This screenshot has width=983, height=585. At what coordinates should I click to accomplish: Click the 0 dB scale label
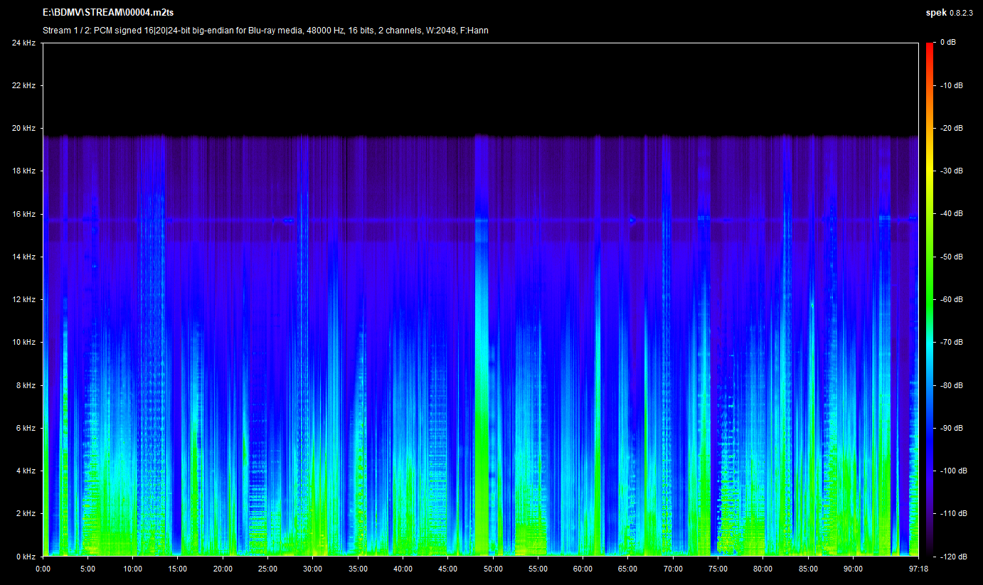(947, 43)
